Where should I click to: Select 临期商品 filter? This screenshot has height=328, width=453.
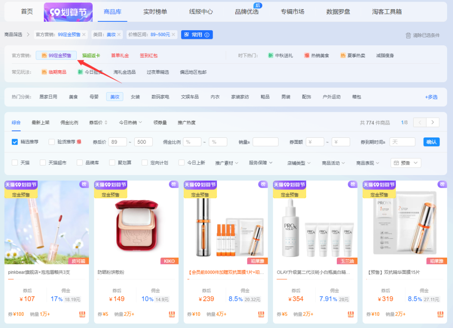54,72
